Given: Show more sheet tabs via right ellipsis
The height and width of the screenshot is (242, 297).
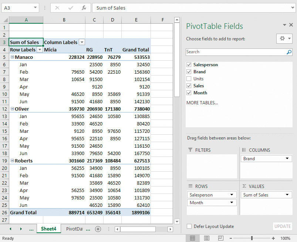Looking at the screenshot, I should point(88,229).
